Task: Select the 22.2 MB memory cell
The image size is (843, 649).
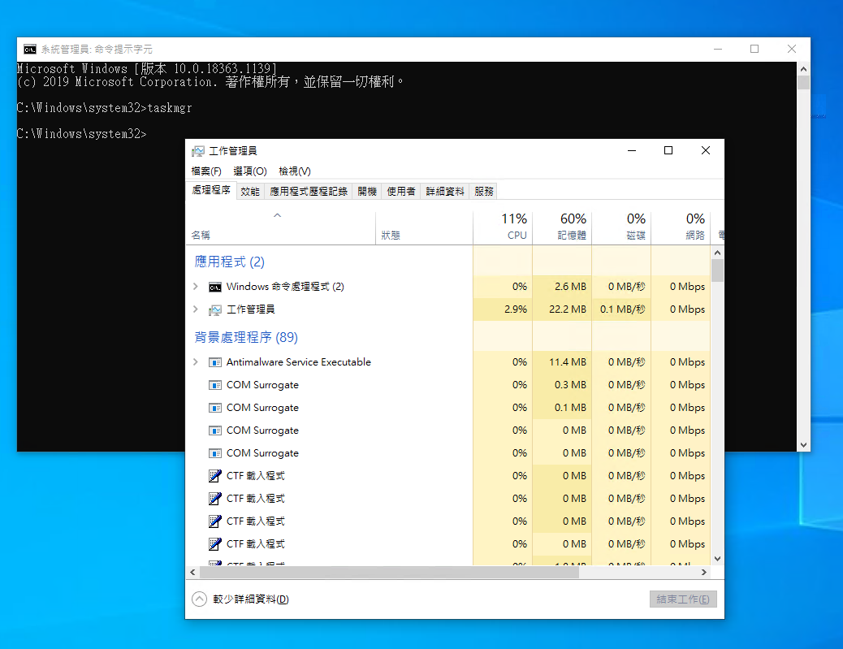Action: pos(562,309)
